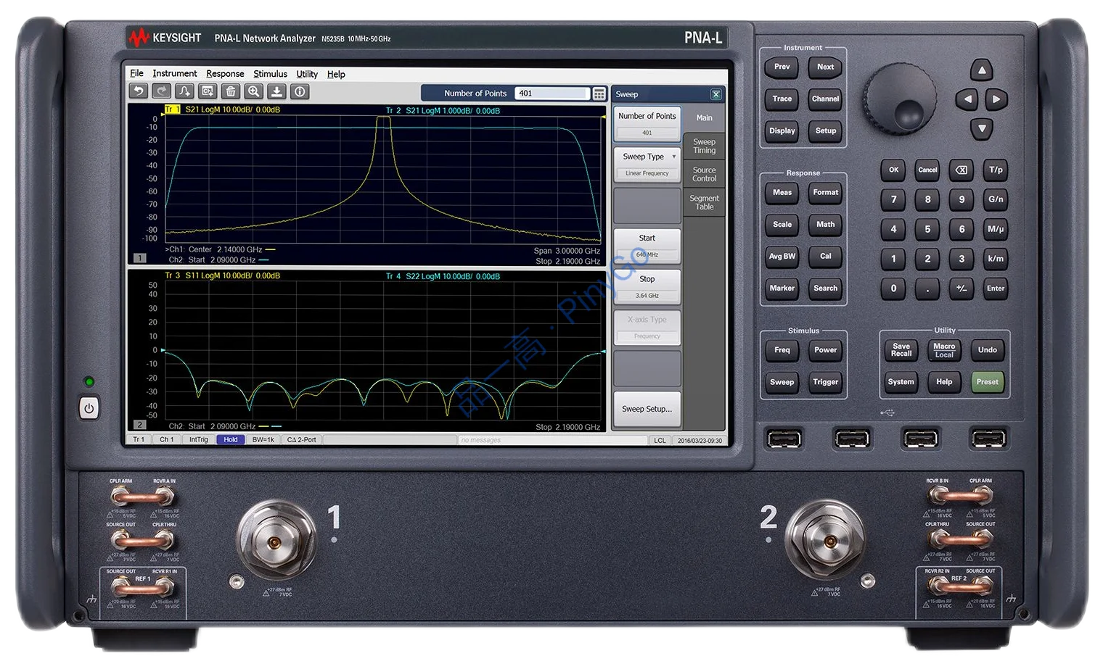The height and width of the screenshot is (656, 1103).
Task: Click the Undo arrow in the toolbar
Action: pos(138,91)
